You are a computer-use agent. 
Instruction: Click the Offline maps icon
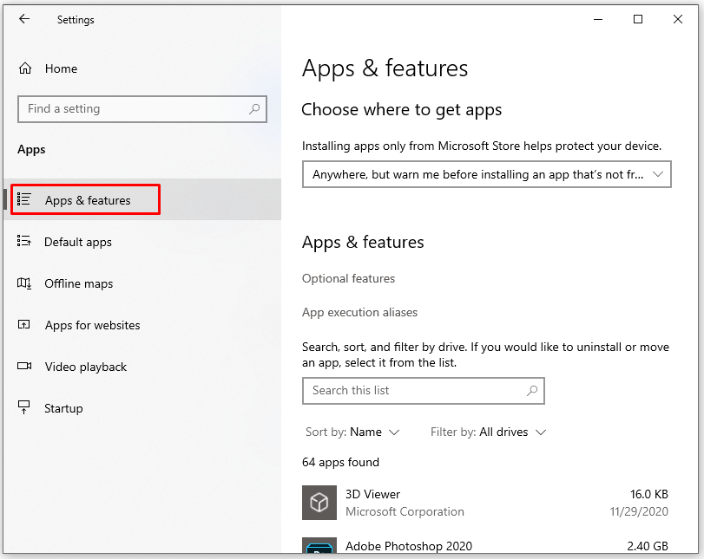(24, 283)
